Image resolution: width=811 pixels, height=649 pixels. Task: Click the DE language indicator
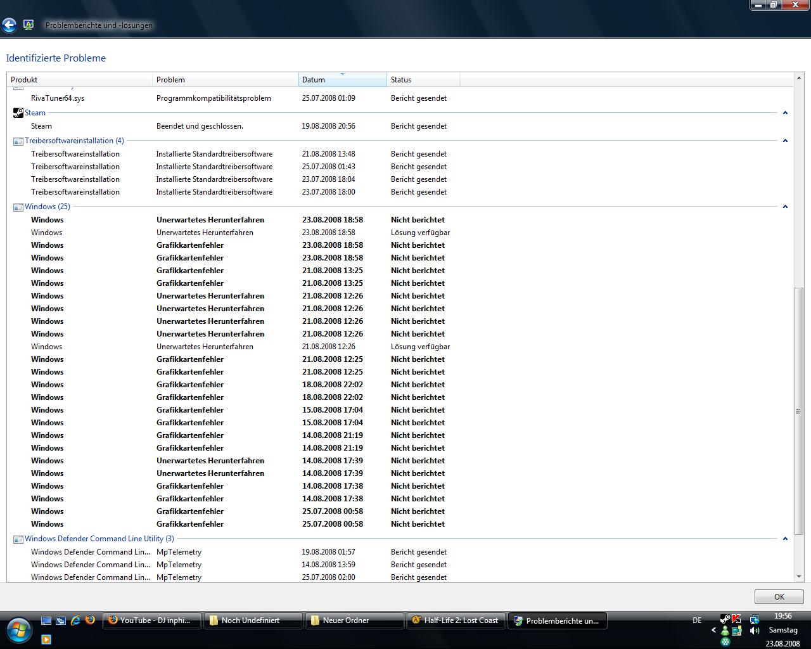pos(697,620)
